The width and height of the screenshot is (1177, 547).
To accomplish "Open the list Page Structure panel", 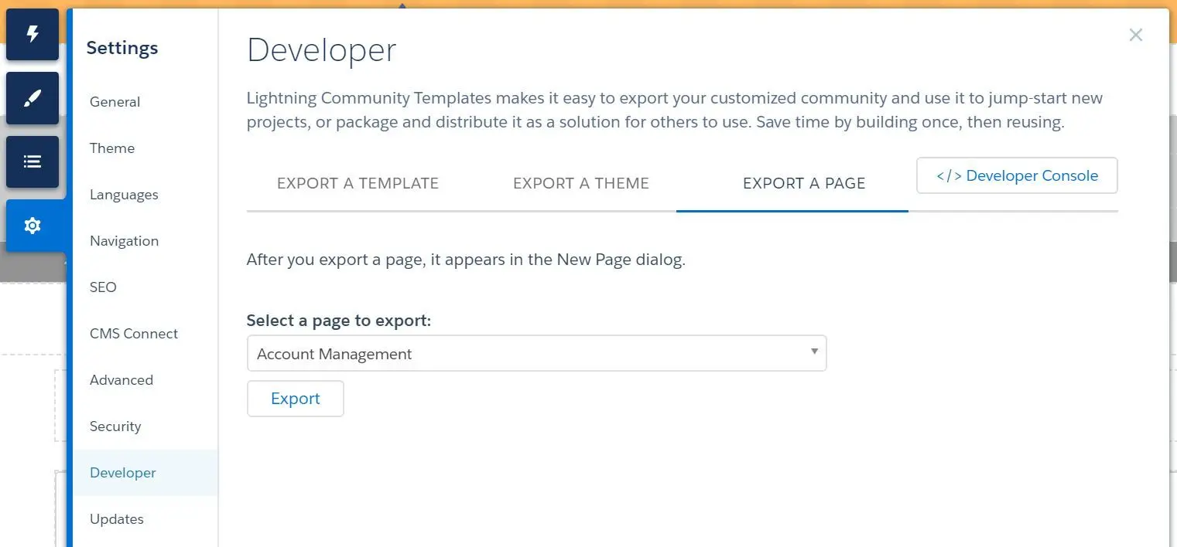I will click(33, 161).
